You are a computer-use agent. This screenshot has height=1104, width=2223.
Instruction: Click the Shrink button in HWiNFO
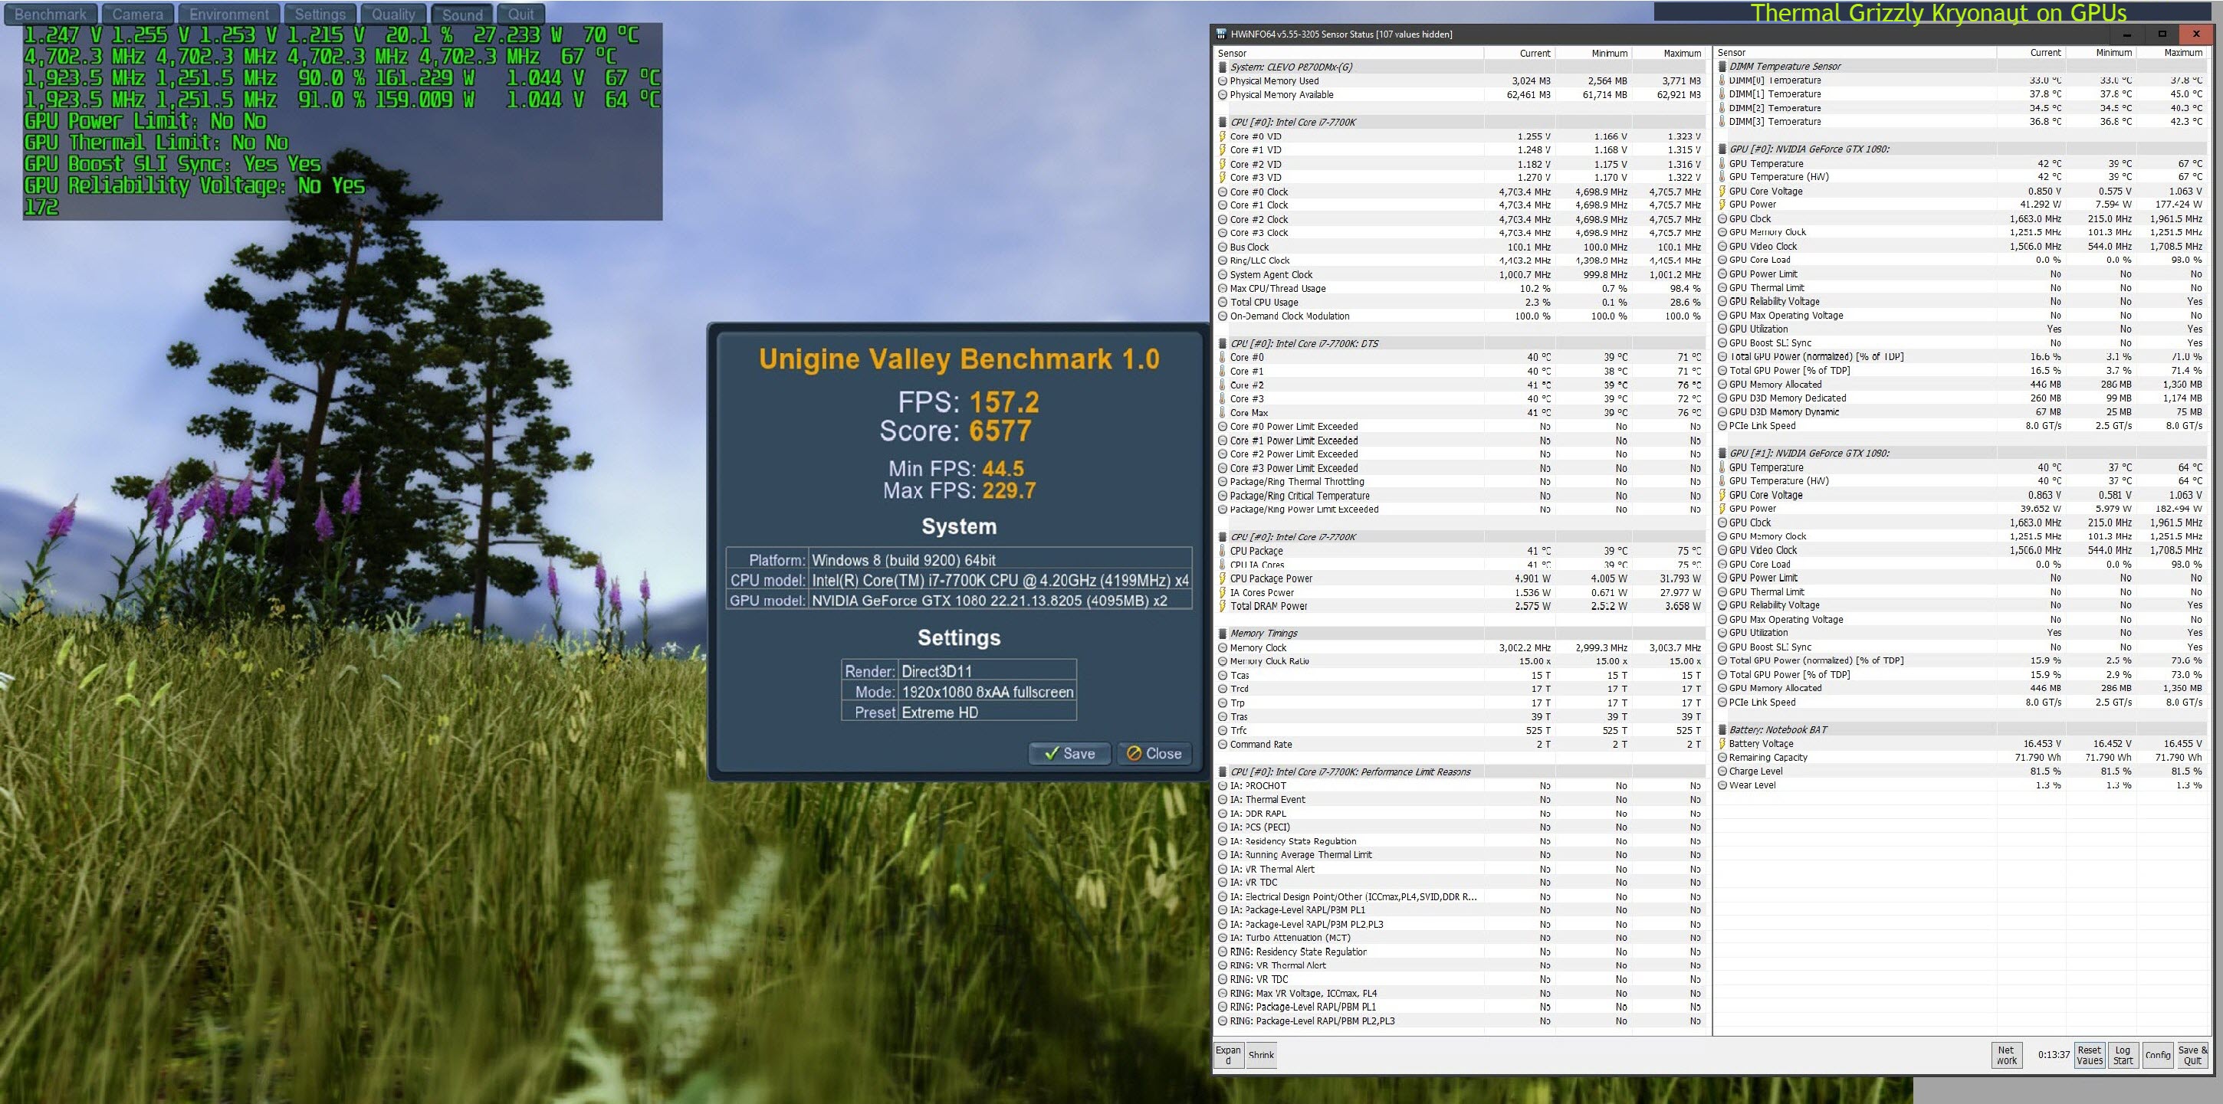pyautogui.click(x=1261, y=1055)
